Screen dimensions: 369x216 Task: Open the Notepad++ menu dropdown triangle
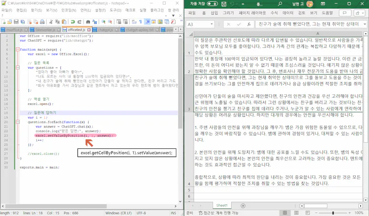tap(173, 16)
